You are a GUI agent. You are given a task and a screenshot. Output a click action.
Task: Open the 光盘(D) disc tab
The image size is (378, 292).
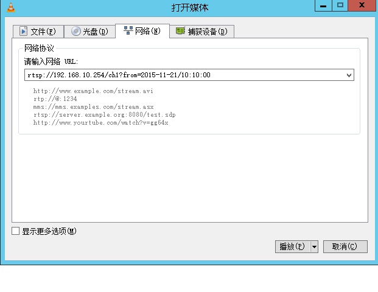89,31
